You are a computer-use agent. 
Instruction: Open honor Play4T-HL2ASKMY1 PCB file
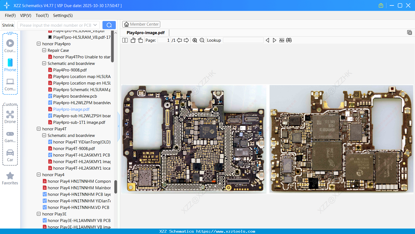pos(81,155)
